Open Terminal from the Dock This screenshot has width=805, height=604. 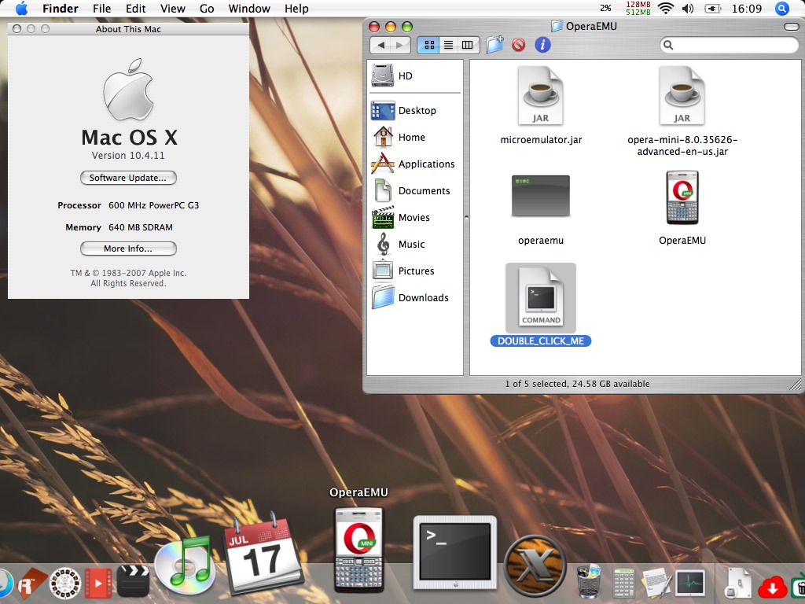pyautogui.click(x=455, y=553)
